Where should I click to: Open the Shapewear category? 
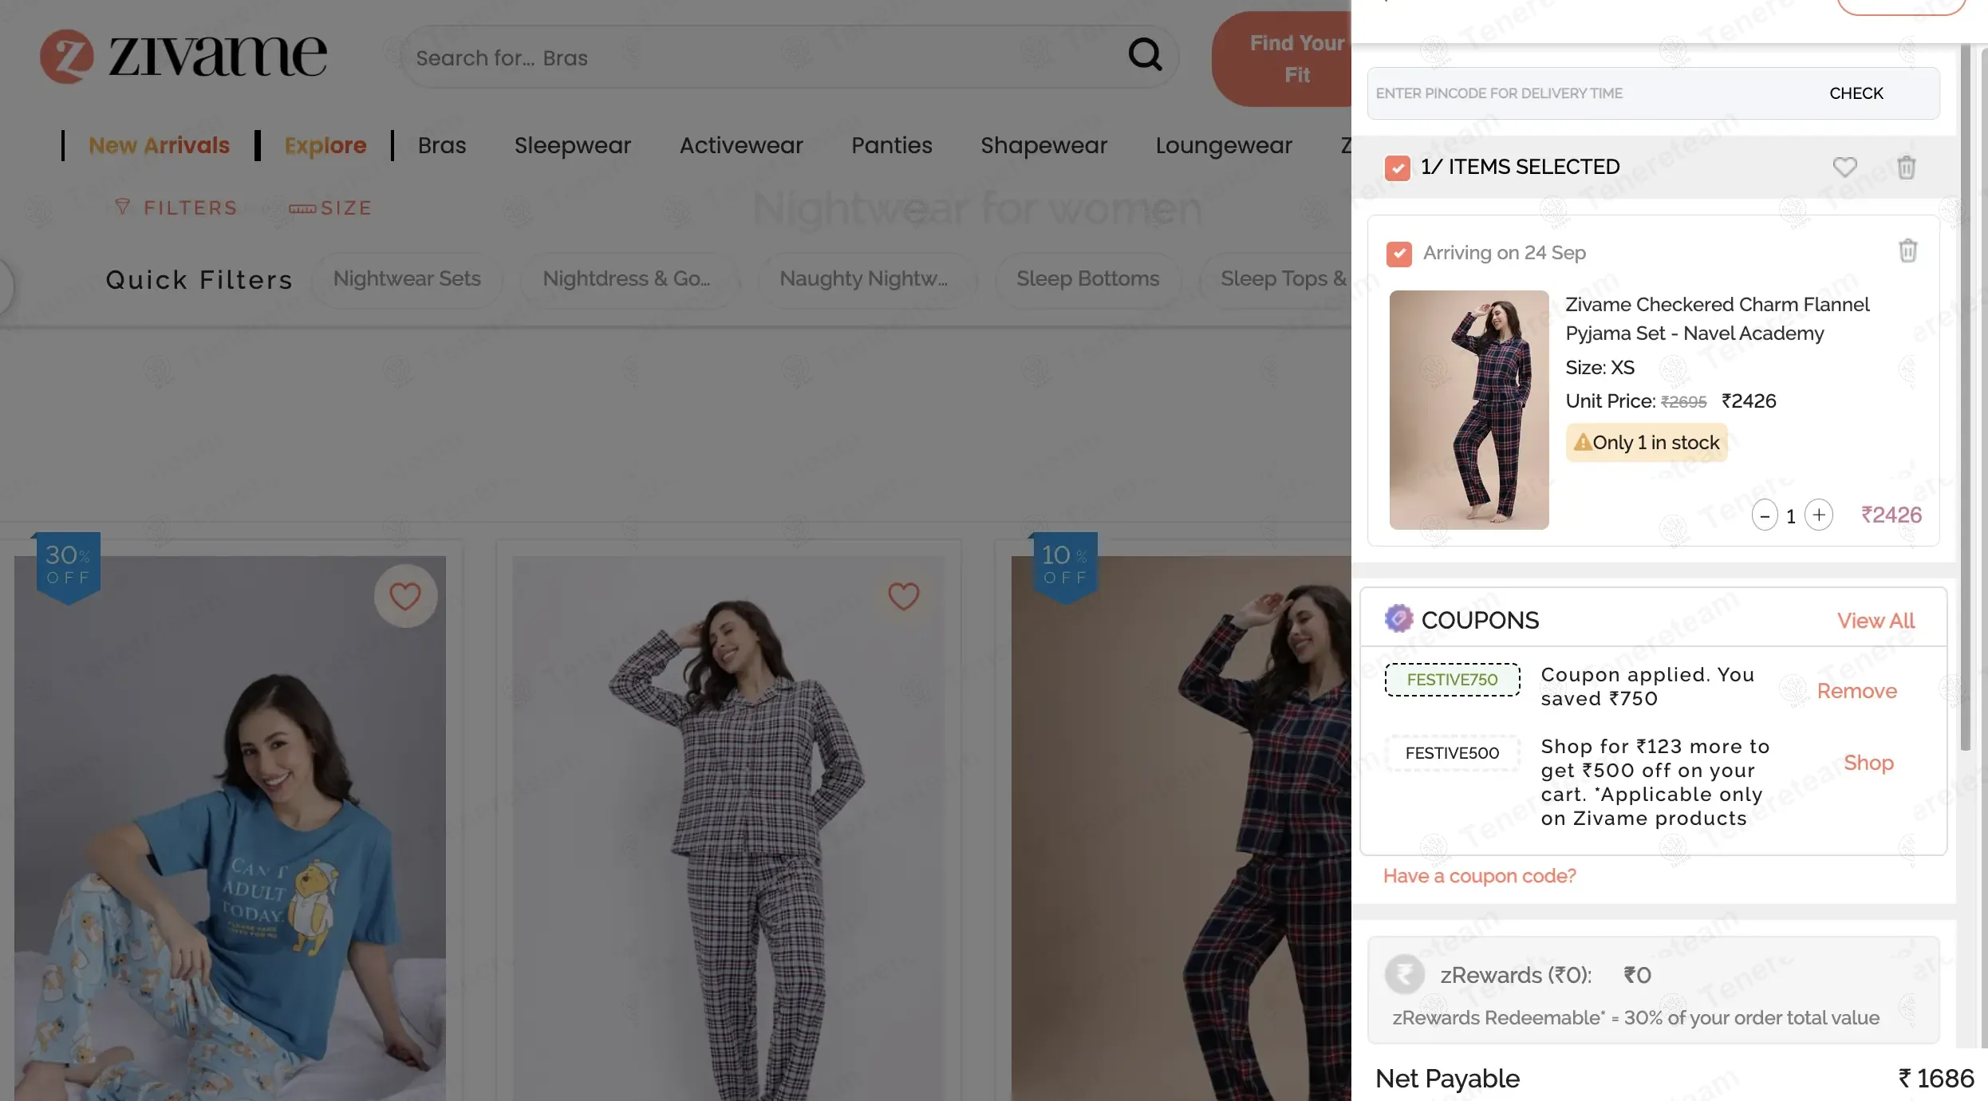(x=1043, y=145)
